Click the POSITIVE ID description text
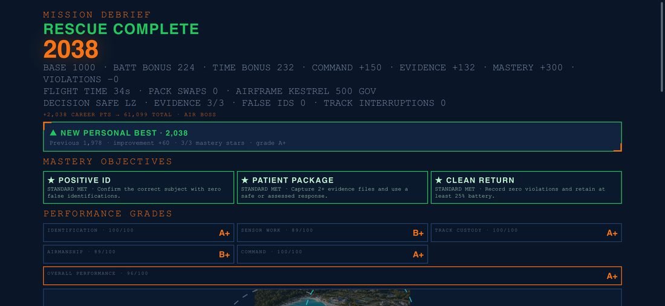 134,193
